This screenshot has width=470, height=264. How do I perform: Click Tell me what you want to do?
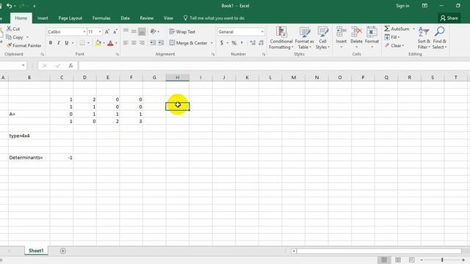[214, 18]
